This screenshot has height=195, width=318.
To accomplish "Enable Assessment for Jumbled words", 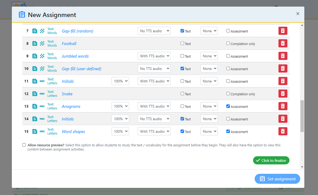I will pyautogui.click(x=228, y=56).
